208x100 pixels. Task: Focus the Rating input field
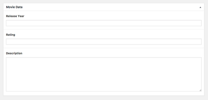coord(104,42)
